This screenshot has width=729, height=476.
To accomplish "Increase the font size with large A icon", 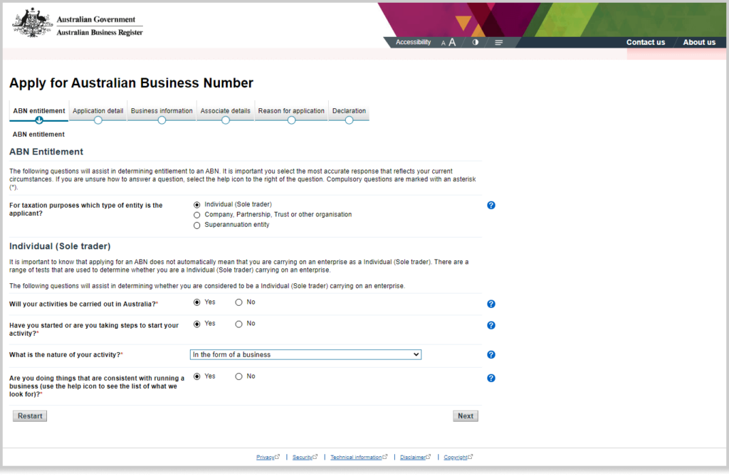I will point(453,42).
